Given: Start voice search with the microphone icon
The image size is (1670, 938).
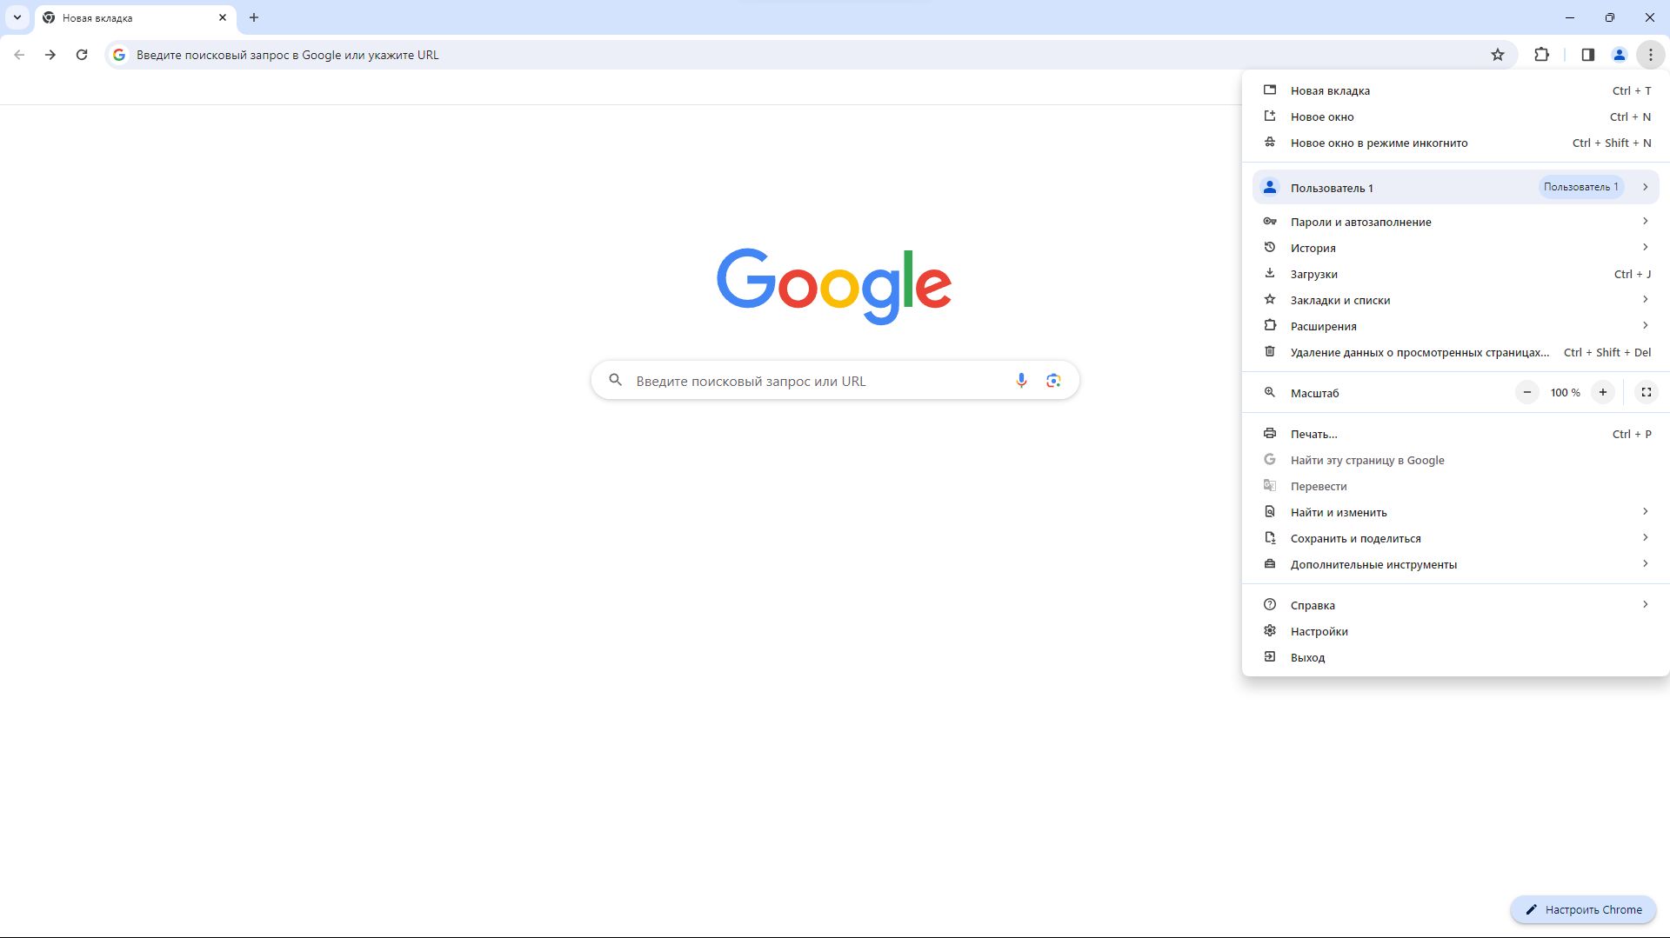Looking at the screenshot, I should [x=1021, y=381].
